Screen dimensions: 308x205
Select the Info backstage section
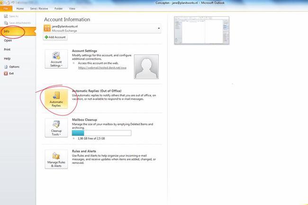tap(18, 31)
